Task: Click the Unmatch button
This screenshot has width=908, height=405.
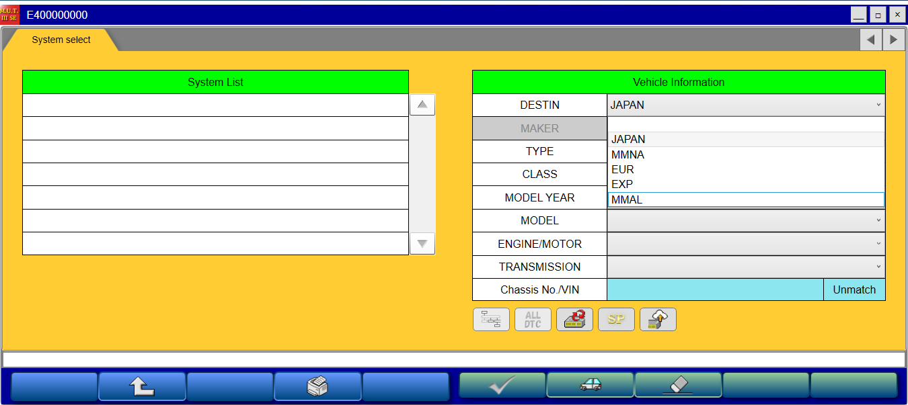Action: coord(854,289)
